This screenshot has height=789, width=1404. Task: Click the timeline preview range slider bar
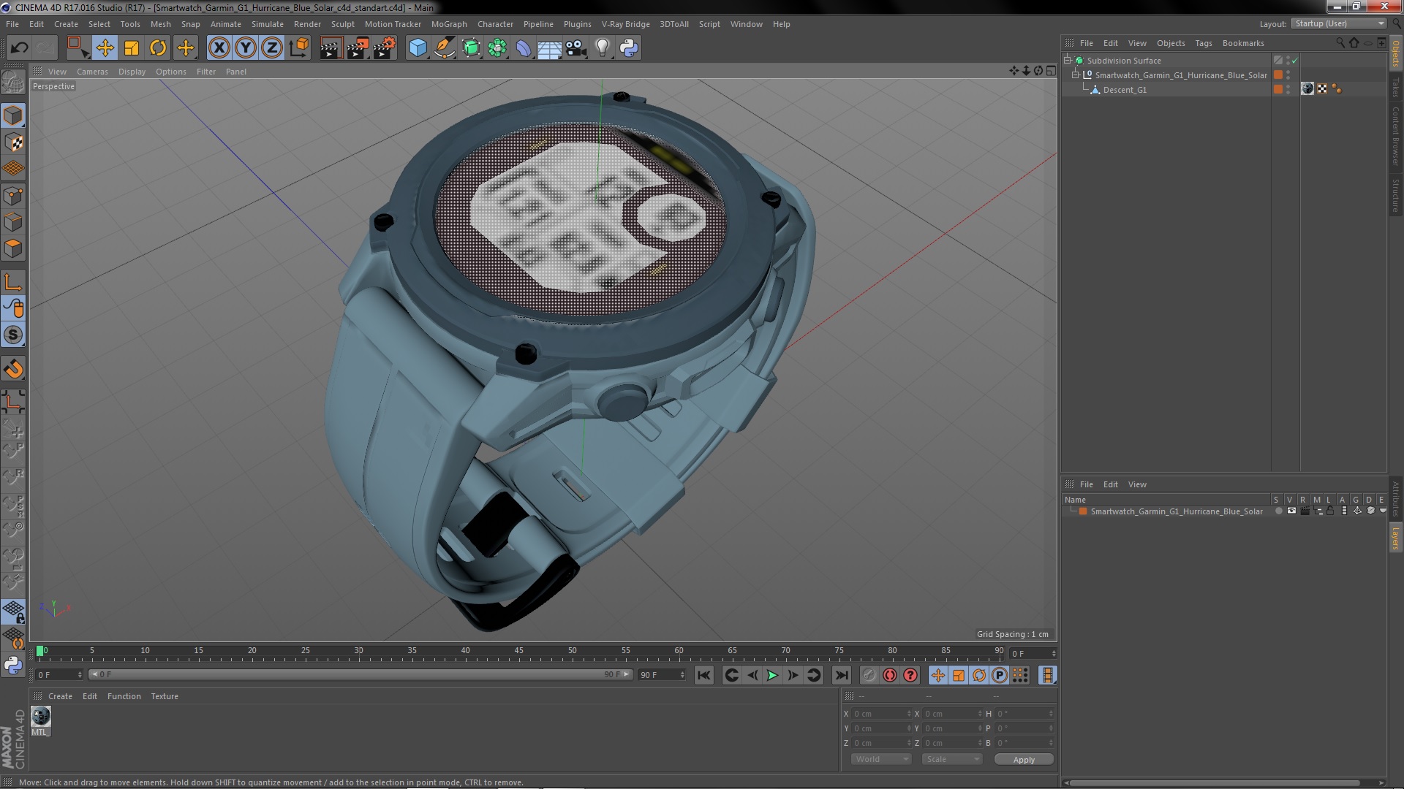tap(360, 675)
